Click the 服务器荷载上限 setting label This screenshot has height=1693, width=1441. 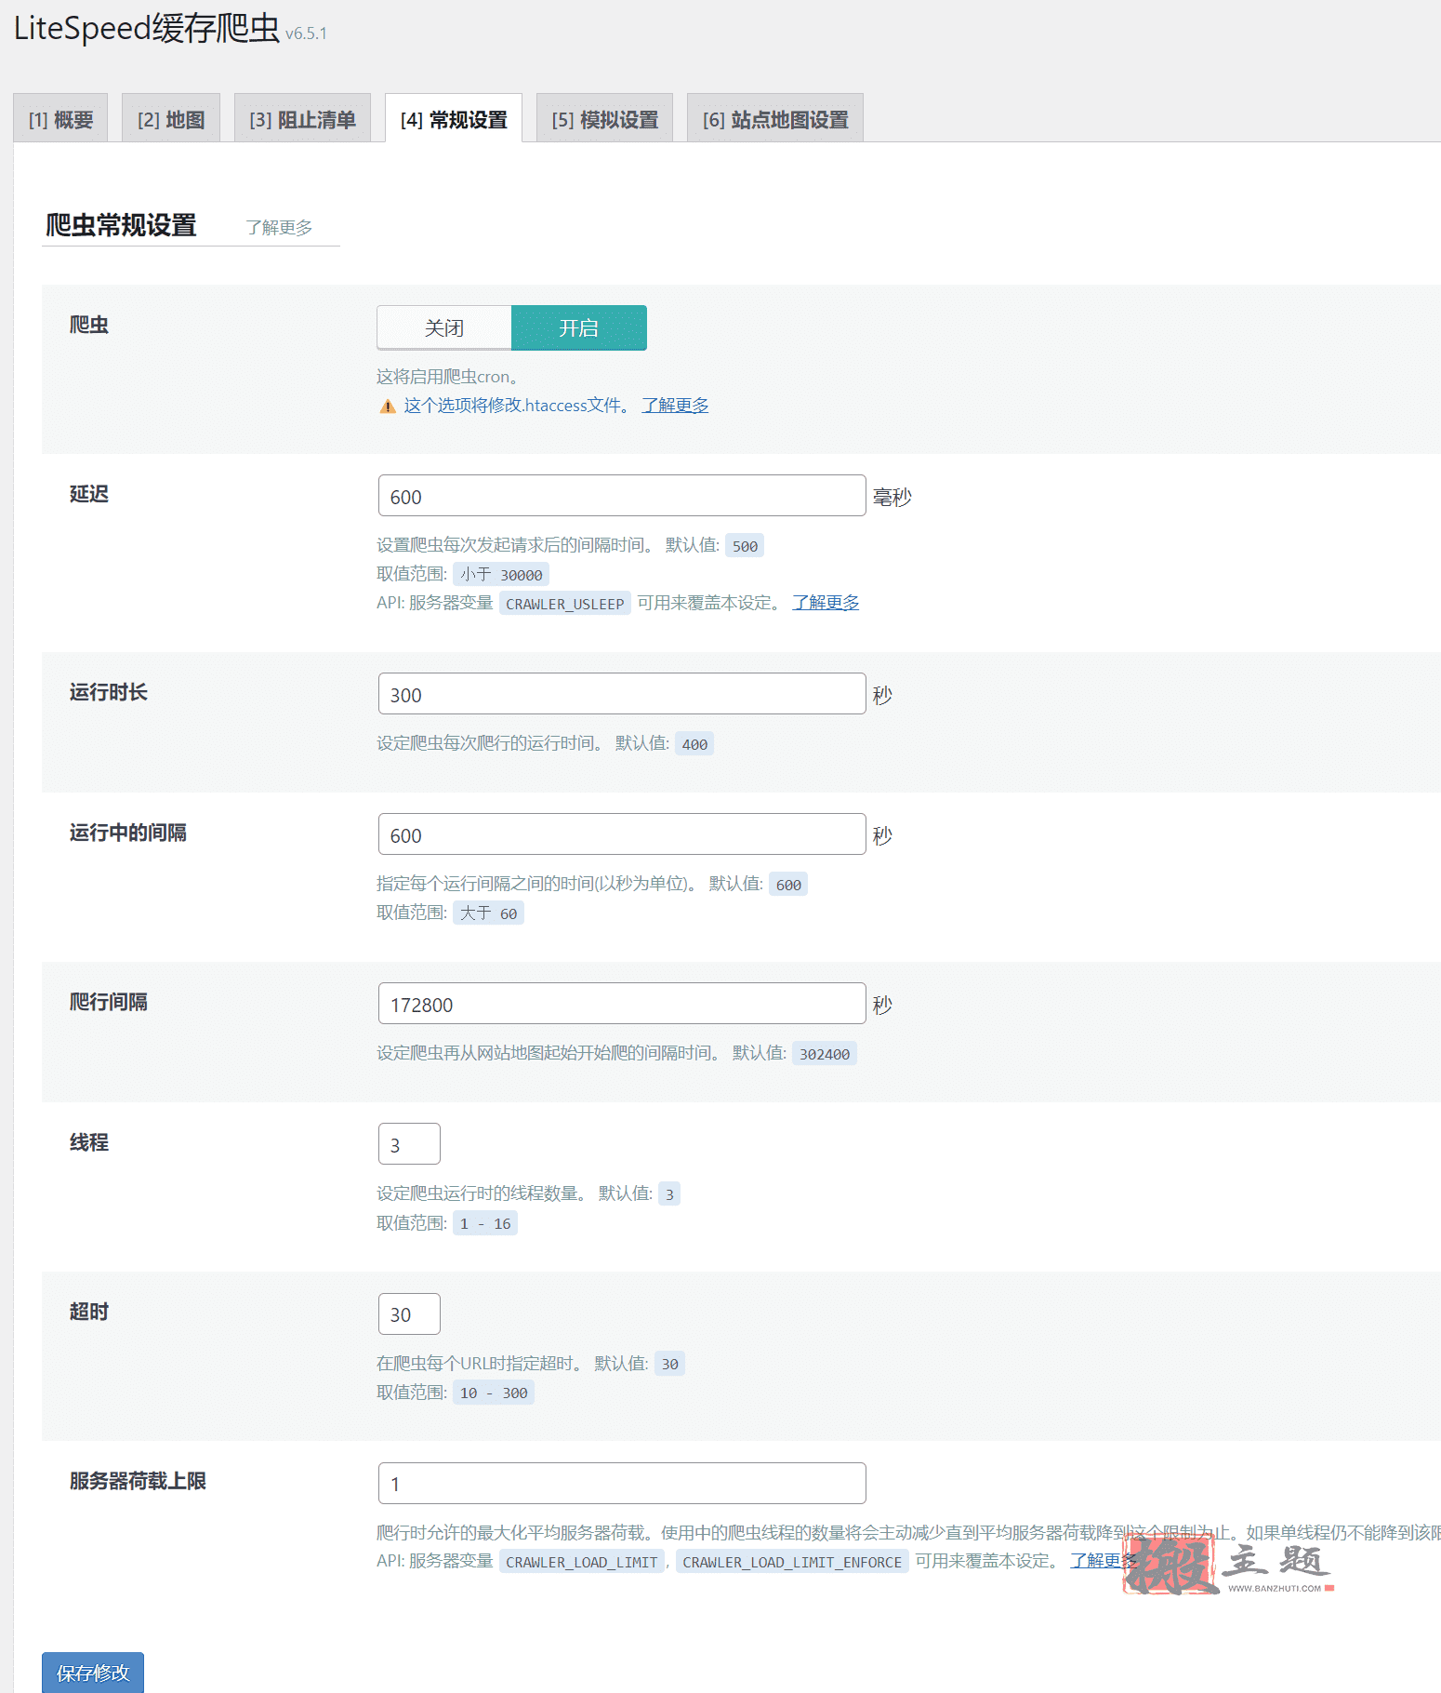coord(138,1481)
